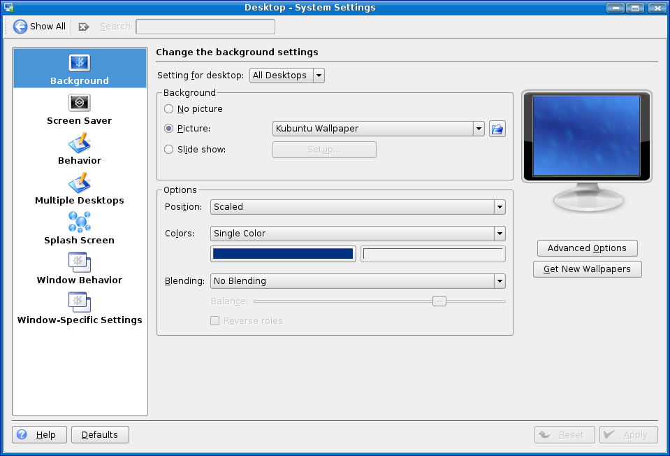670x456 pixels.
Task: Select the Window Behavior icon
Action: [x=79, y=262]
